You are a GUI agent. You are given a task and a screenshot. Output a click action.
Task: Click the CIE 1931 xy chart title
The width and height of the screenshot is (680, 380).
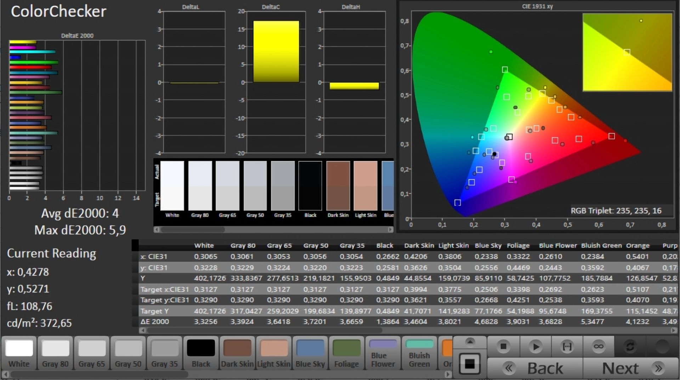click(x=537, y=6)
